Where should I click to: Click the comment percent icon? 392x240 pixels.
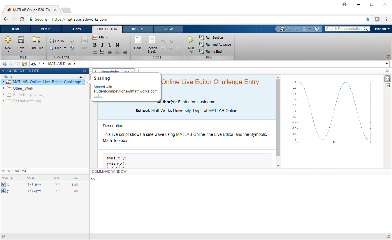tap(163, 41)
